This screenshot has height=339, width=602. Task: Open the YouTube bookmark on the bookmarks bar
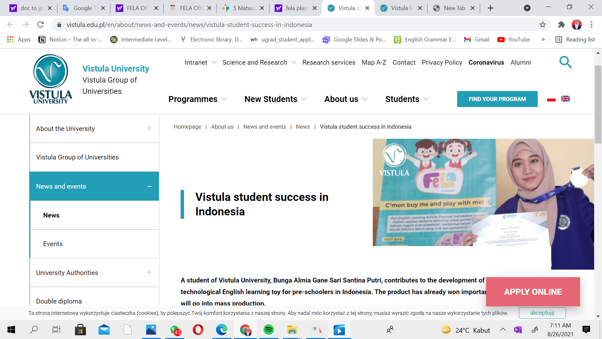point(513,40)
